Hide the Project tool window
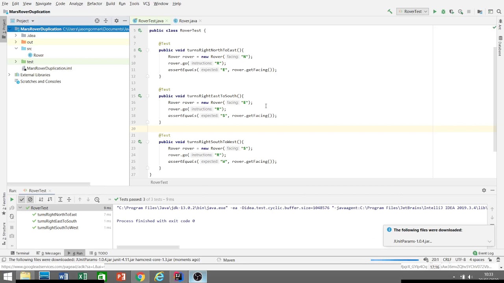 125,21
